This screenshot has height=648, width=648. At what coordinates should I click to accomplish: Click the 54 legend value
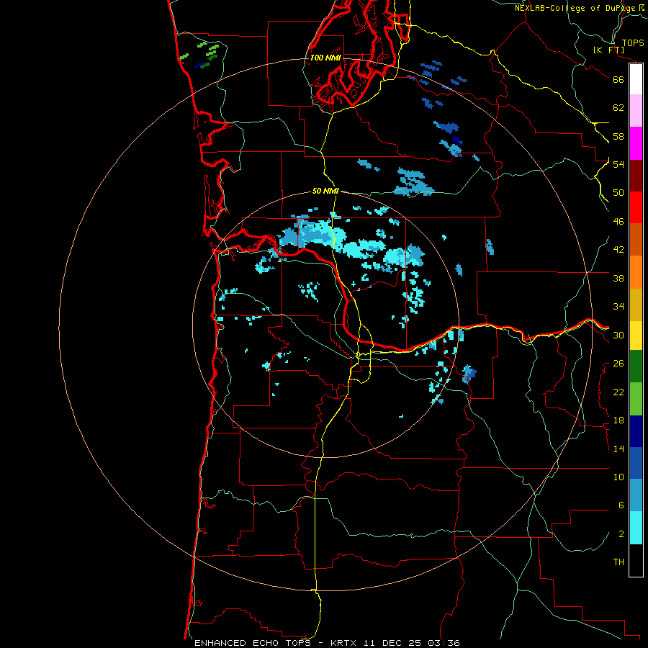coord(618,164)
